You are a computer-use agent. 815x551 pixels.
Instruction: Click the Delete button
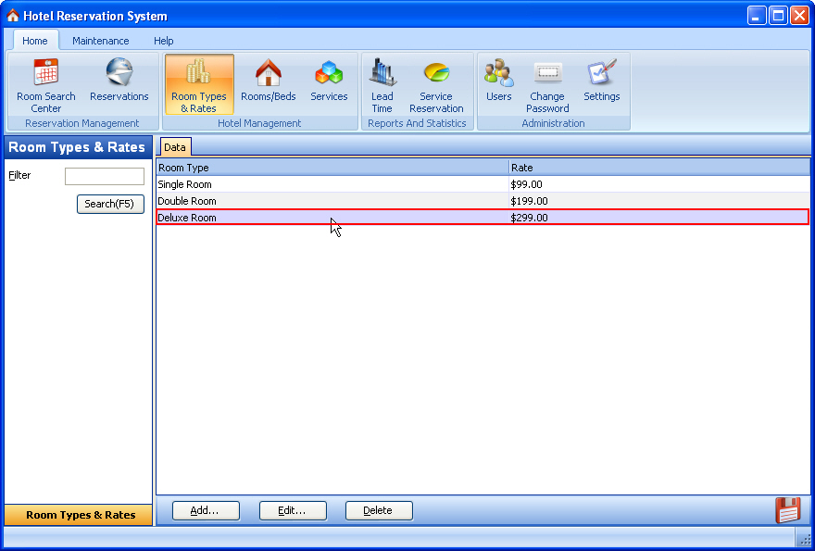pyautogui.click(x=379, y=510)
